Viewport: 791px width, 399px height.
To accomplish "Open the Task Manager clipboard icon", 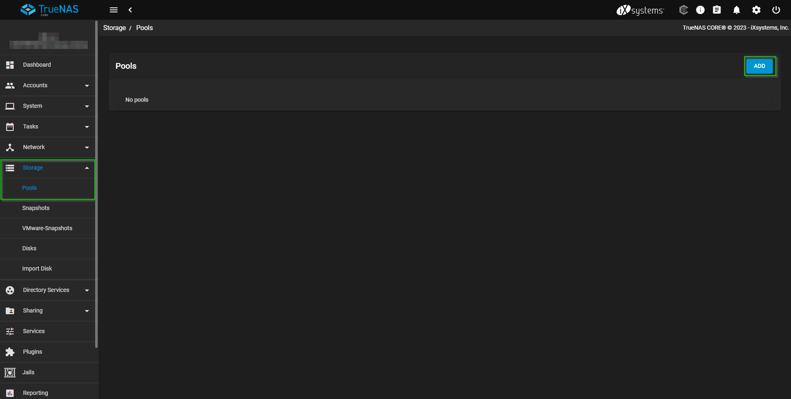I will (717, 10).
